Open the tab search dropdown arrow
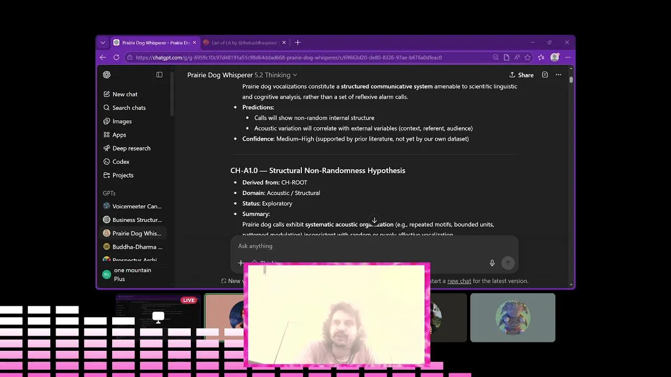The height and width of the screenshot is (377, 671). (x=103, y=42)
